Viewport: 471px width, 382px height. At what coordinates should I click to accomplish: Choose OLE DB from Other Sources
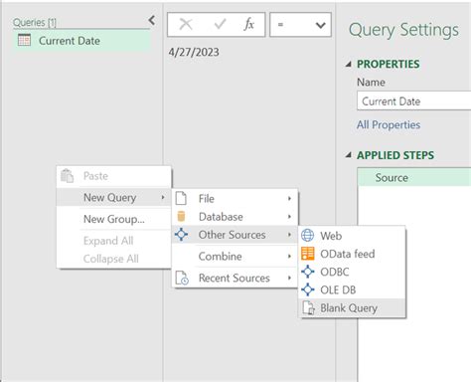[x=352, y=289]
